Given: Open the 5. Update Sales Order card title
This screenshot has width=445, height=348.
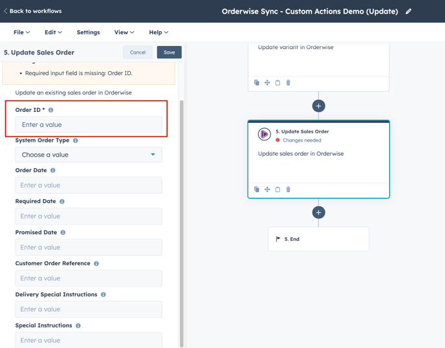Looking at the screenshot, I should [x=302, y=131].
